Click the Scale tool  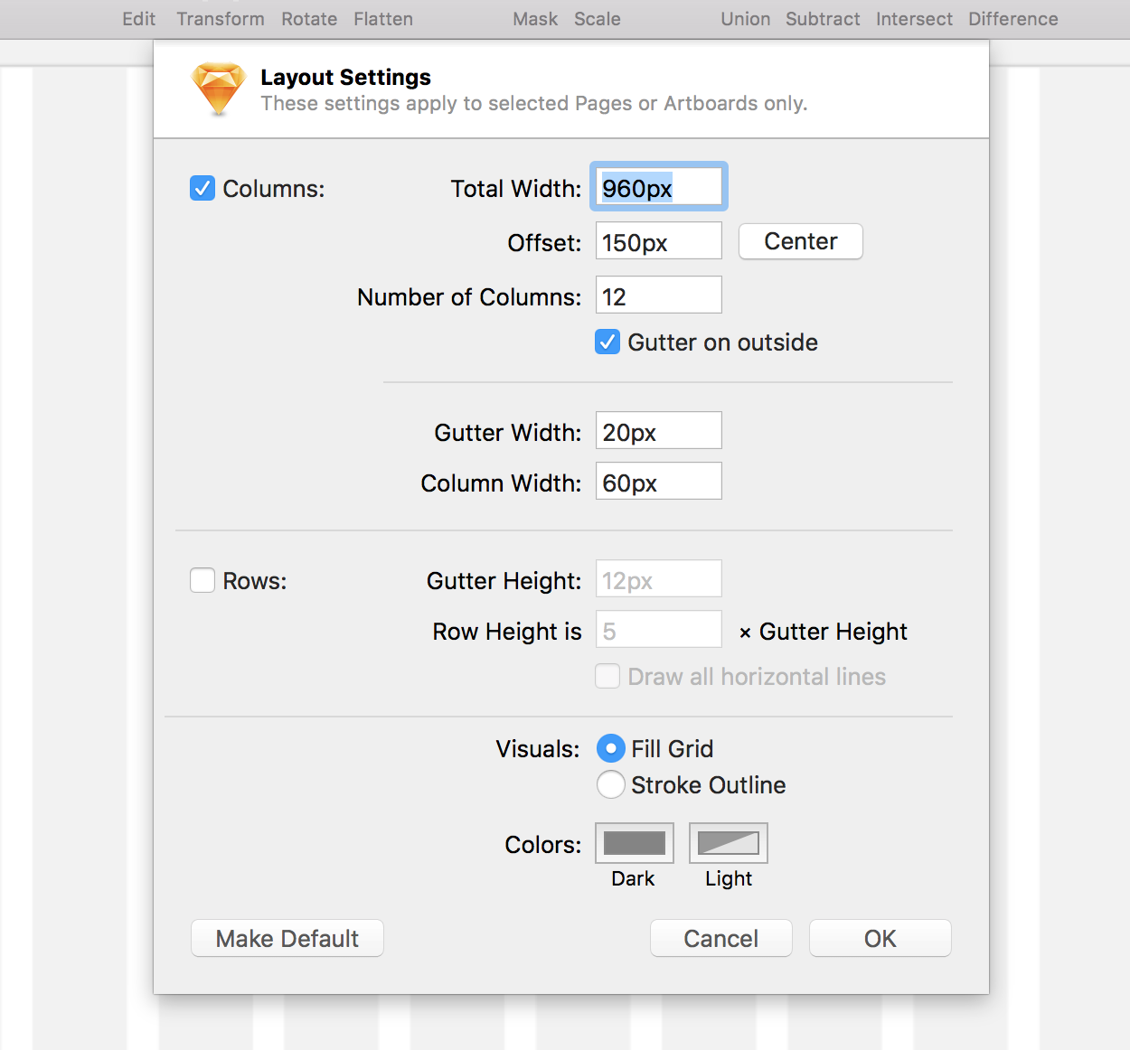pyautogui.click(x=597, y=18)
